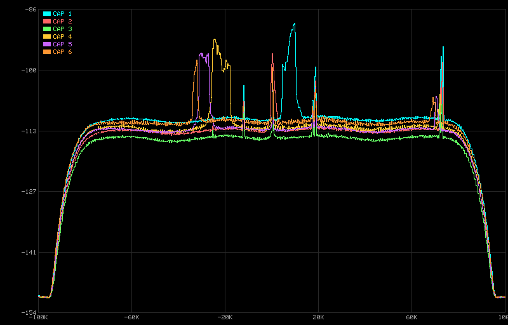Select the CAP 4 legend label

pyautogui.click(x=62, y=37)
